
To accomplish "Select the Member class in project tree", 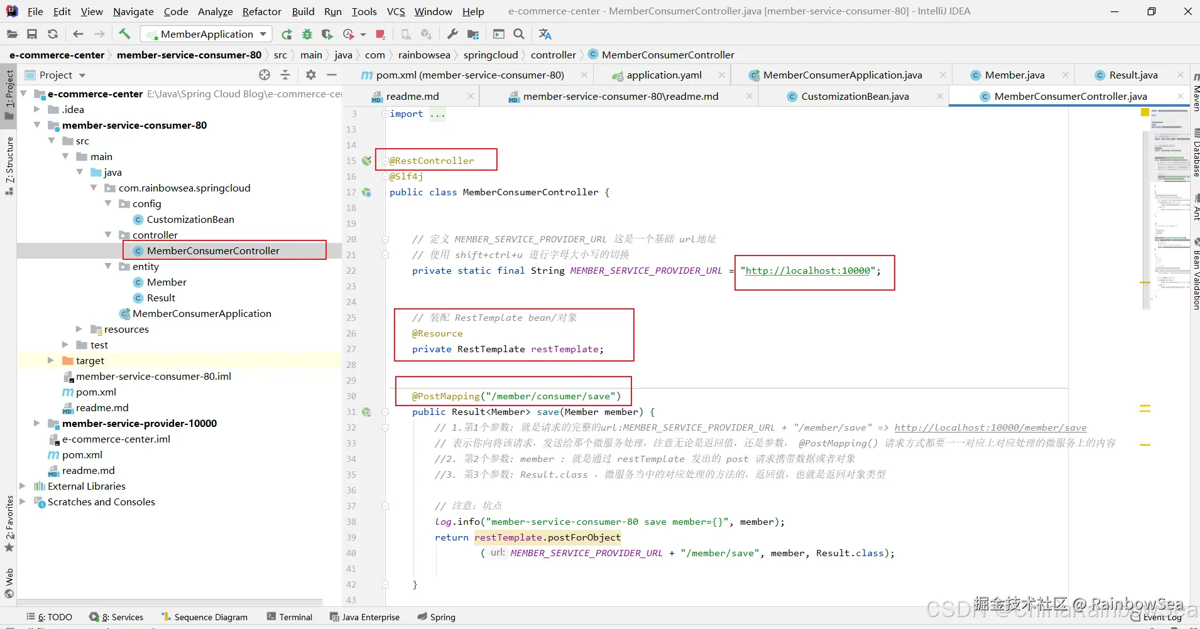I will pos(166,282).
